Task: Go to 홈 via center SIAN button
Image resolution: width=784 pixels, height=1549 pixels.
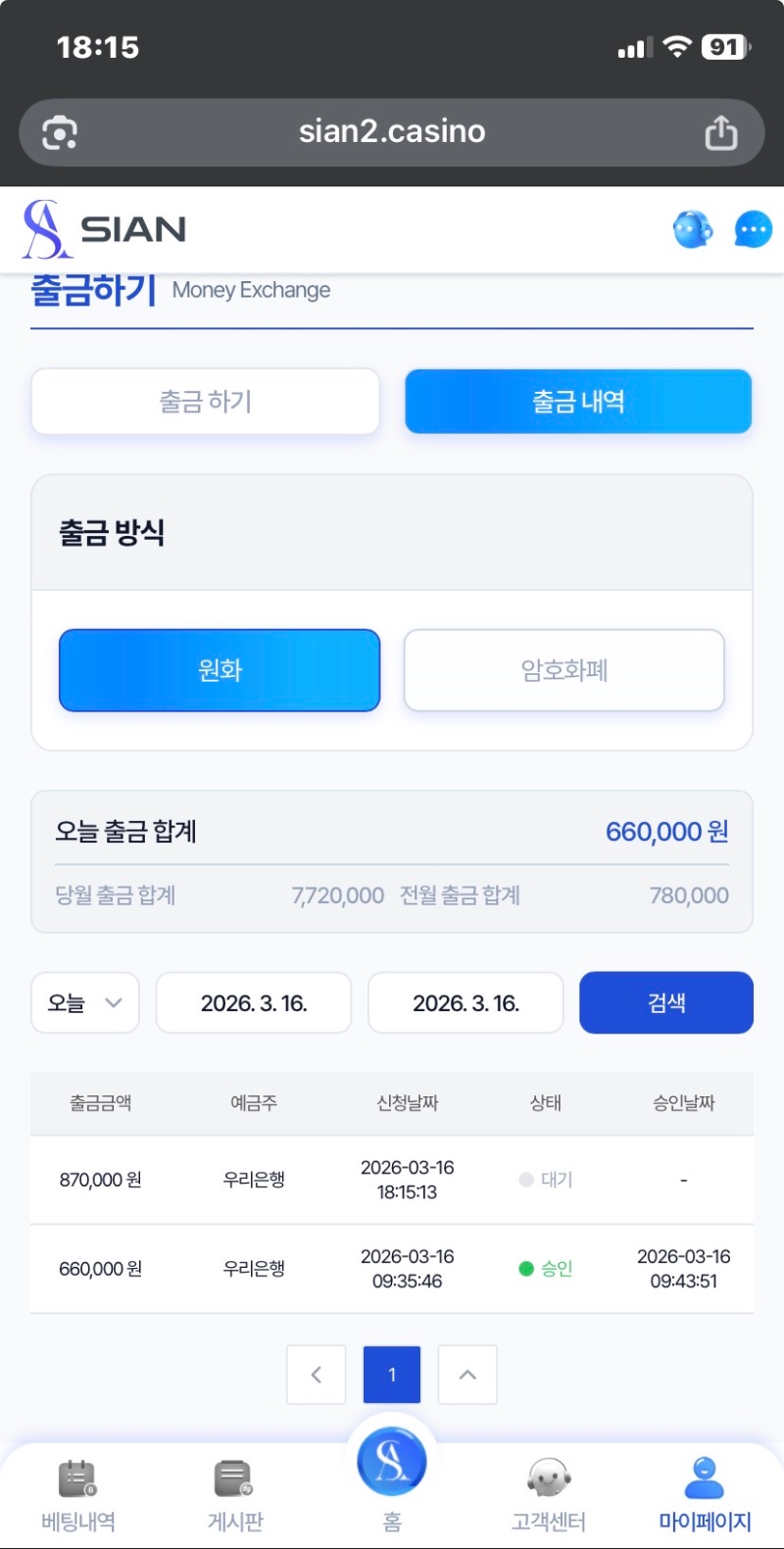Action: 392,1462
